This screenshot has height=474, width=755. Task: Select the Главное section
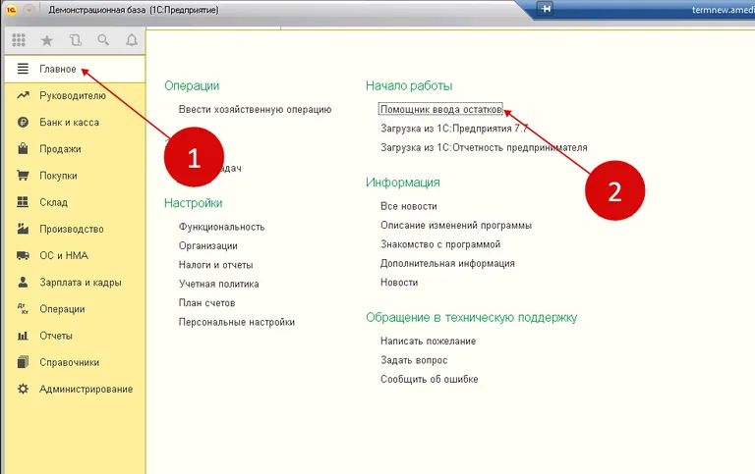point(57,70)
